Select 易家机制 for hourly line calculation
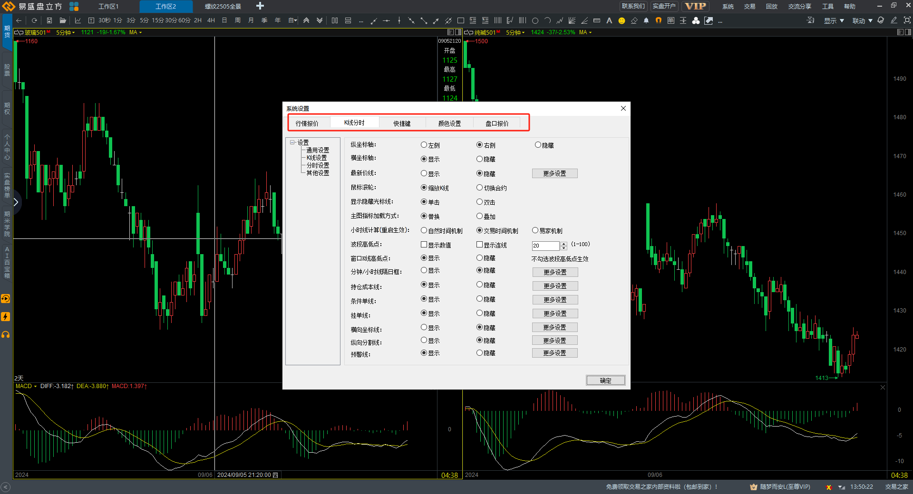 click(547, 230)
